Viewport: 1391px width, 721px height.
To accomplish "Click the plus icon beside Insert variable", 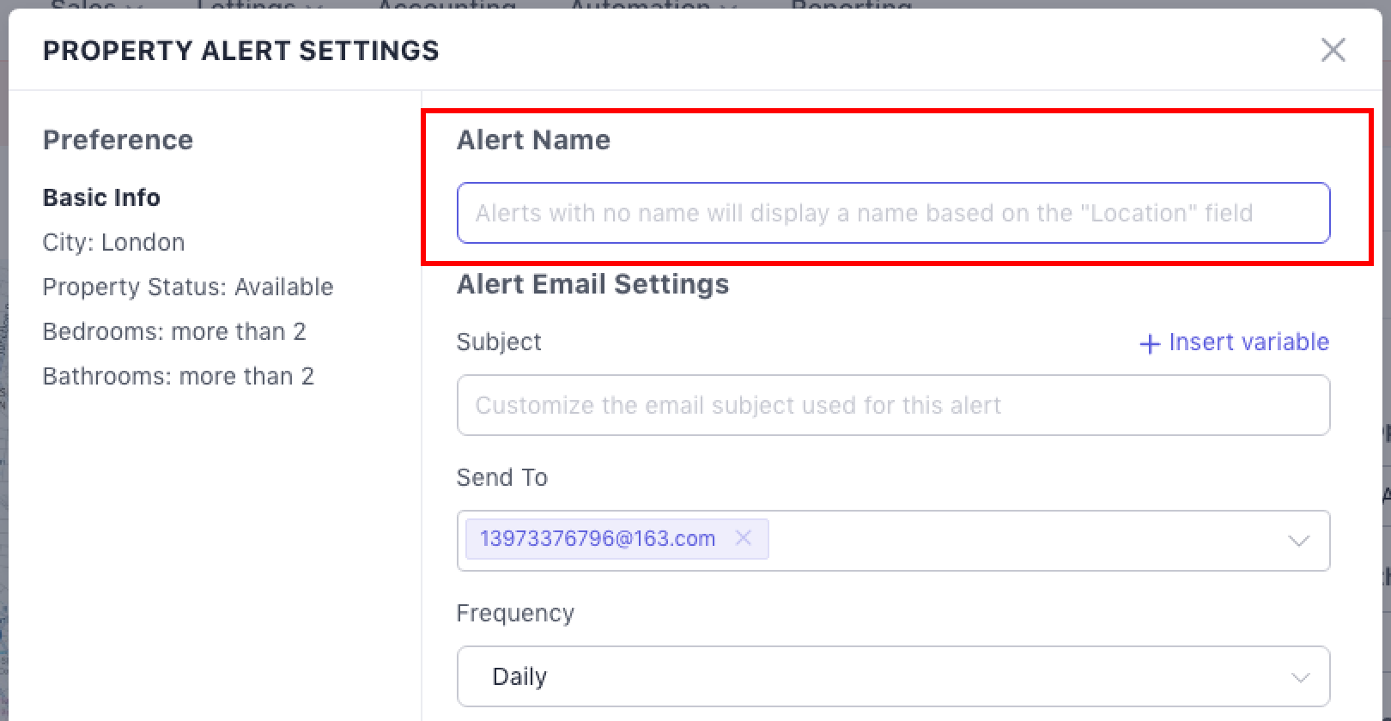I will 1149,343.
